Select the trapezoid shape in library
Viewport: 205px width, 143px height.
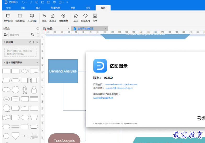(34, 117)
